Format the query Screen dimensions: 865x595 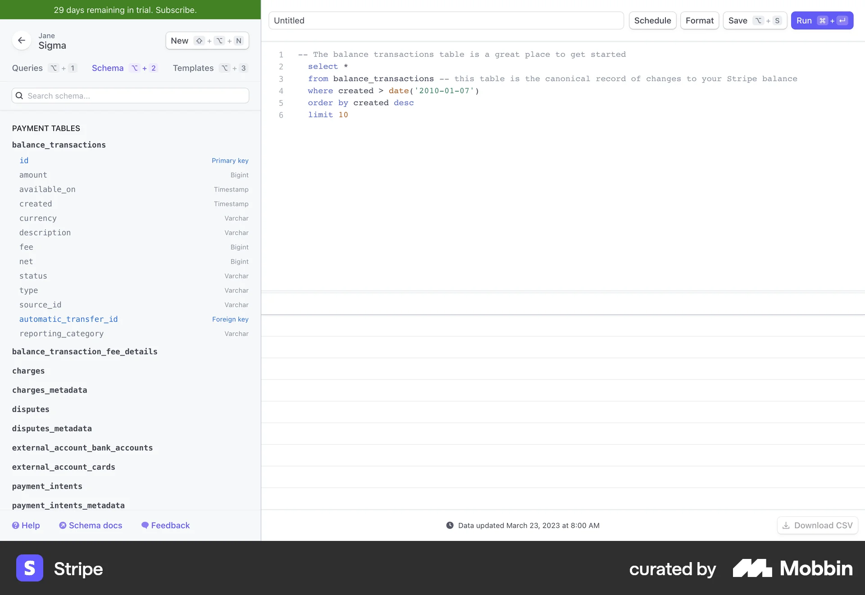(x=699, y=20)
